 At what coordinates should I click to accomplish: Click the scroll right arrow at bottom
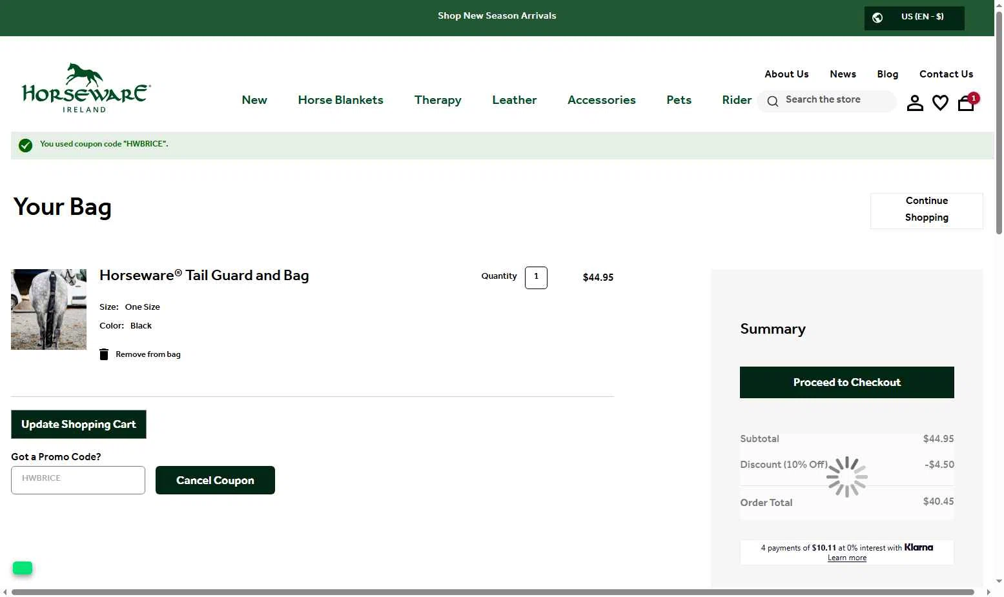tap(989, 592)
